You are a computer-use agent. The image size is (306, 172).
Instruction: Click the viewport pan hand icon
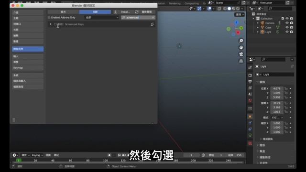coord(241,47)
